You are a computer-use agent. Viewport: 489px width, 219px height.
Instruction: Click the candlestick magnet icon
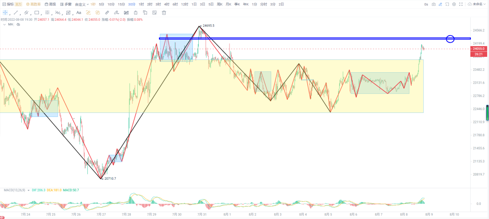point(126,13)
